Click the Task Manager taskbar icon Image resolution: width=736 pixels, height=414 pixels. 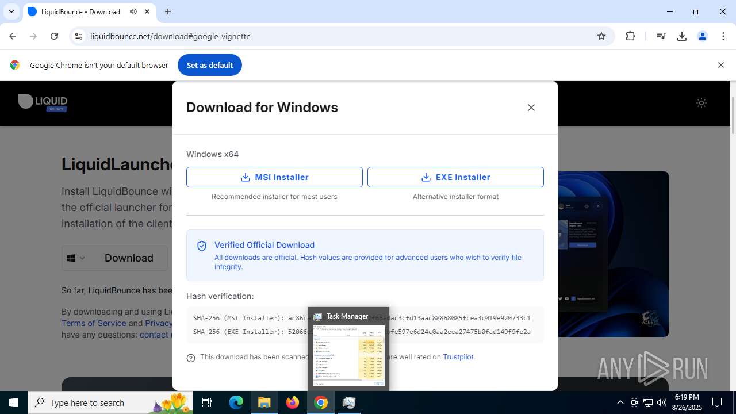point(349,402)
